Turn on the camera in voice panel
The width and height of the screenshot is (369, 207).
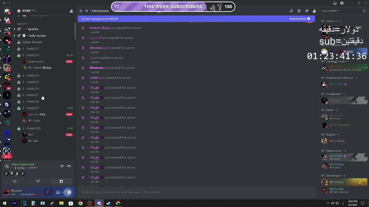(x=15, y=181)
